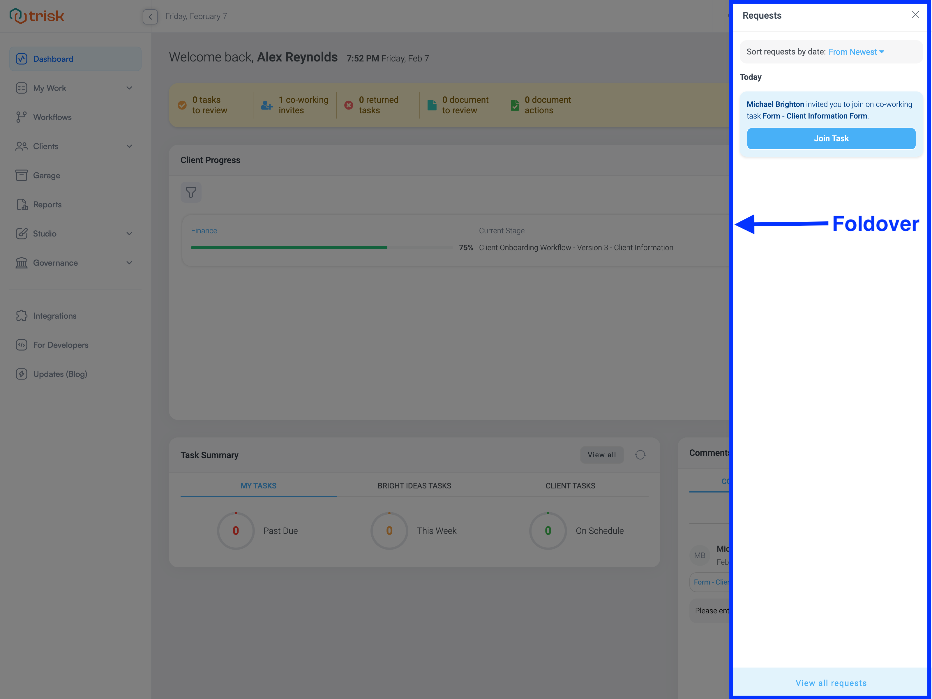The width and height of the screenshot is (932, 699).
Task: Click Client Onboarding Workflow stage text
Action: [576, 247]
